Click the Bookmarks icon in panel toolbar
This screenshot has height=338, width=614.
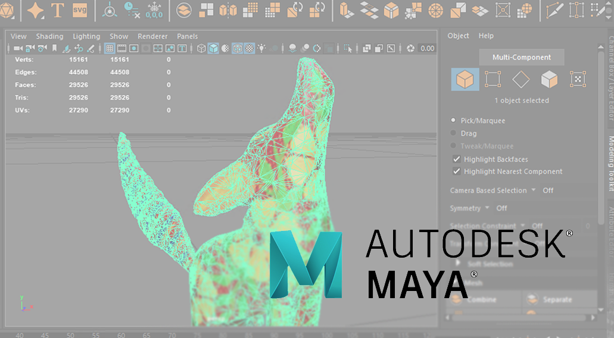54,48
